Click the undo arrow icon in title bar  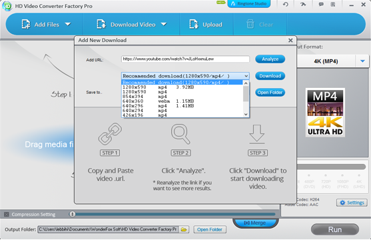point(286,4)
